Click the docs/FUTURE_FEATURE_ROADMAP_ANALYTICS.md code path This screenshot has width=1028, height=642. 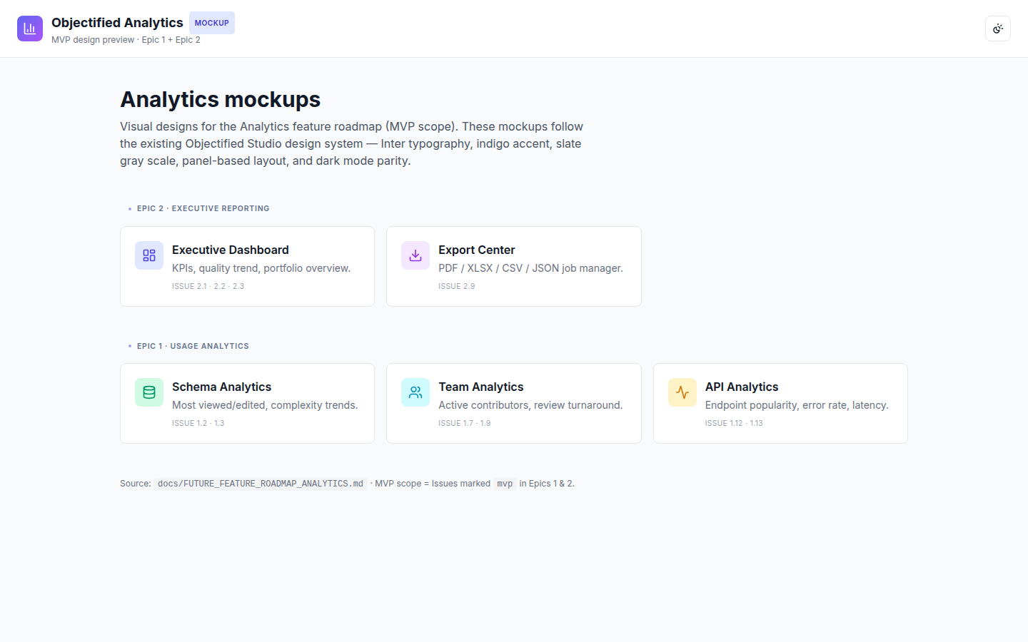coord(261,484)
